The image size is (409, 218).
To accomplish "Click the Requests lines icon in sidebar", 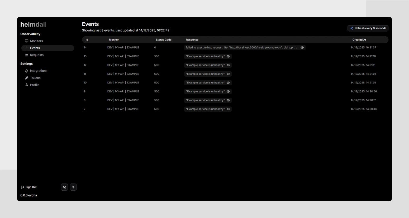I will point(27,55).
